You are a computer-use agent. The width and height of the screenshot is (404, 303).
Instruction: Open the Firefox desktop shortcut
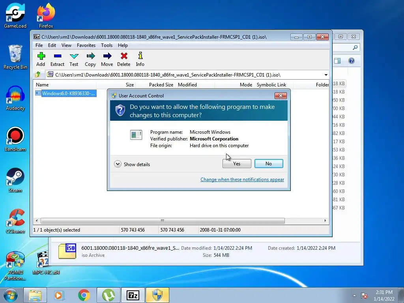tap(46, 15)
